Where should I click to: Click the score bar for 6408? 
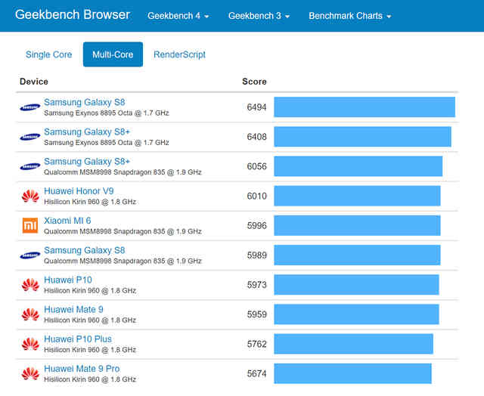click(x=363, y=137)
